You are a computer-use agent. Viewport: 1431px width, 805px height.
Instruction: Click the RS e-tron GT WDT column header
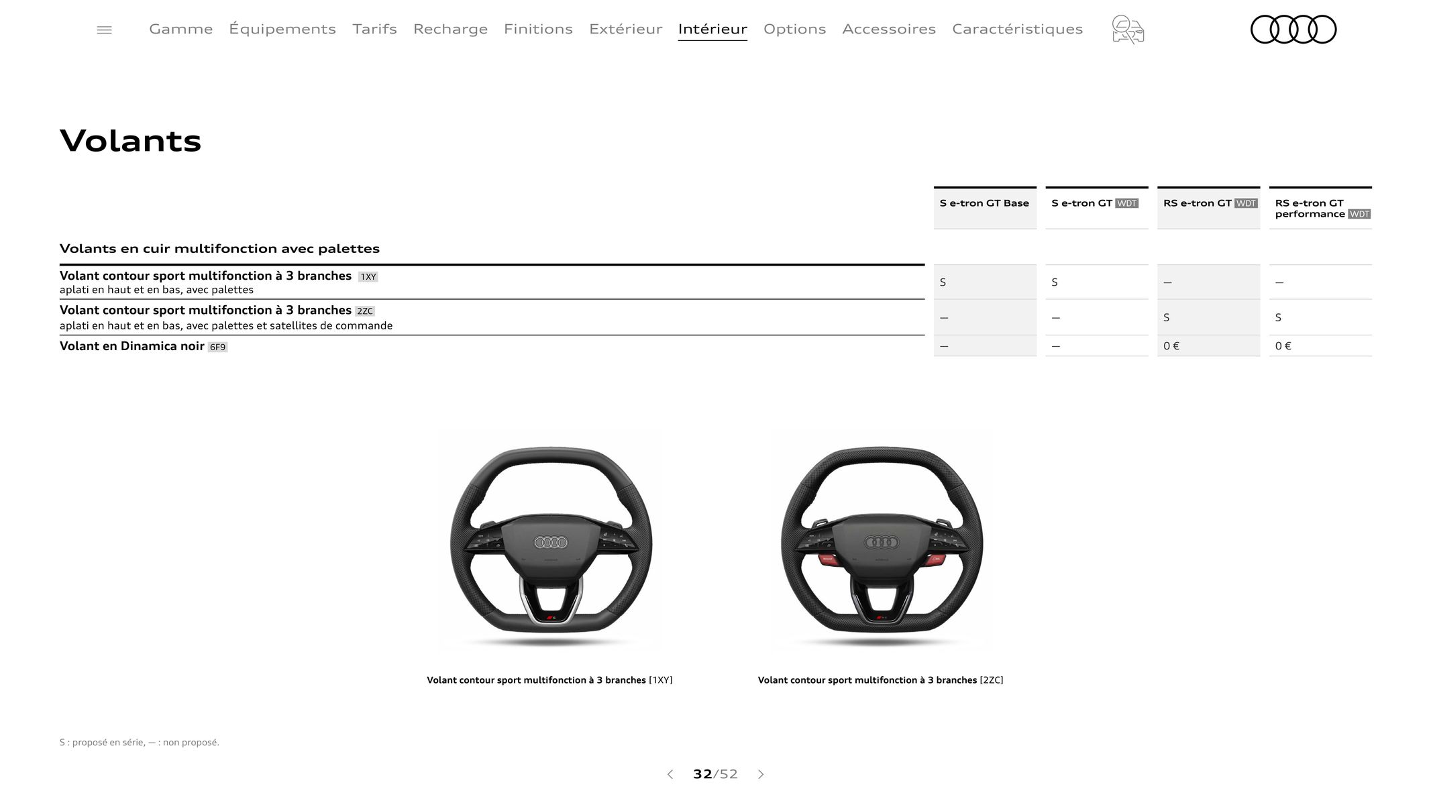[1209, 208]
